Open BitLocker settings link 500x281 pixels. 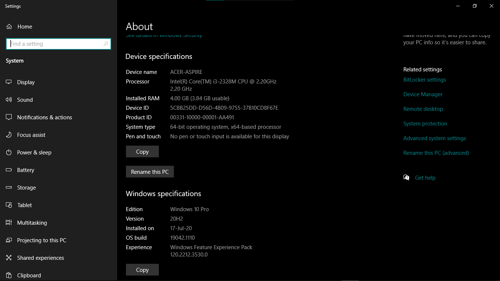tap(425, 80)
